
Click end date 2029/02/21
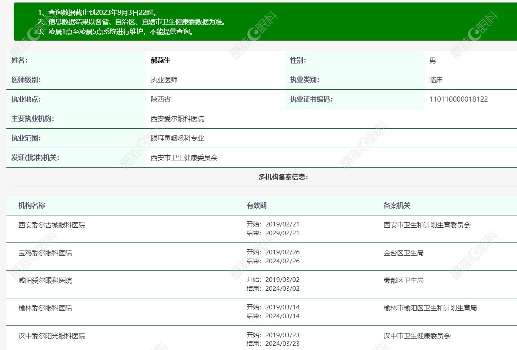pyautogui.click(x=282, y=233)
